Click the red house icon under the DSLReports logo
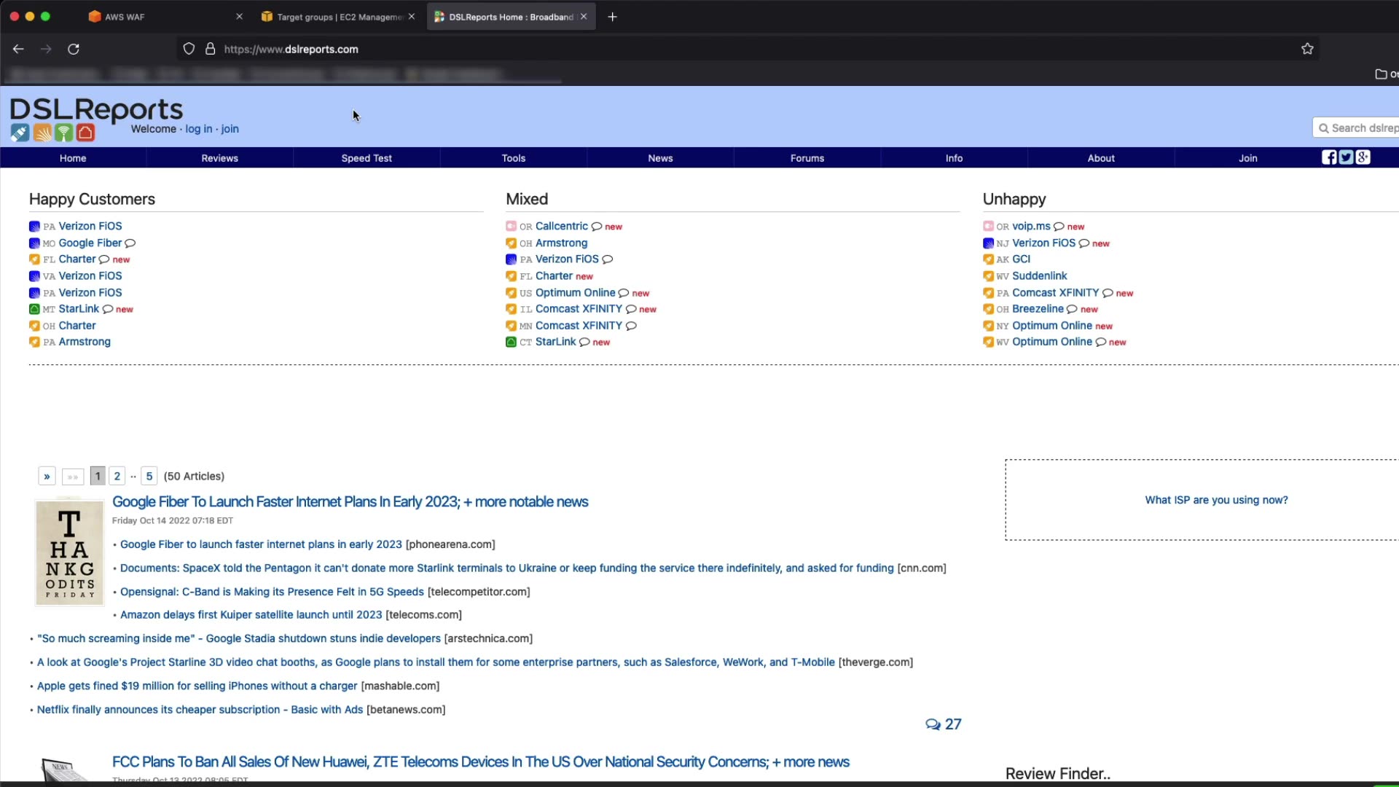1399x787 pixels. 86,133
